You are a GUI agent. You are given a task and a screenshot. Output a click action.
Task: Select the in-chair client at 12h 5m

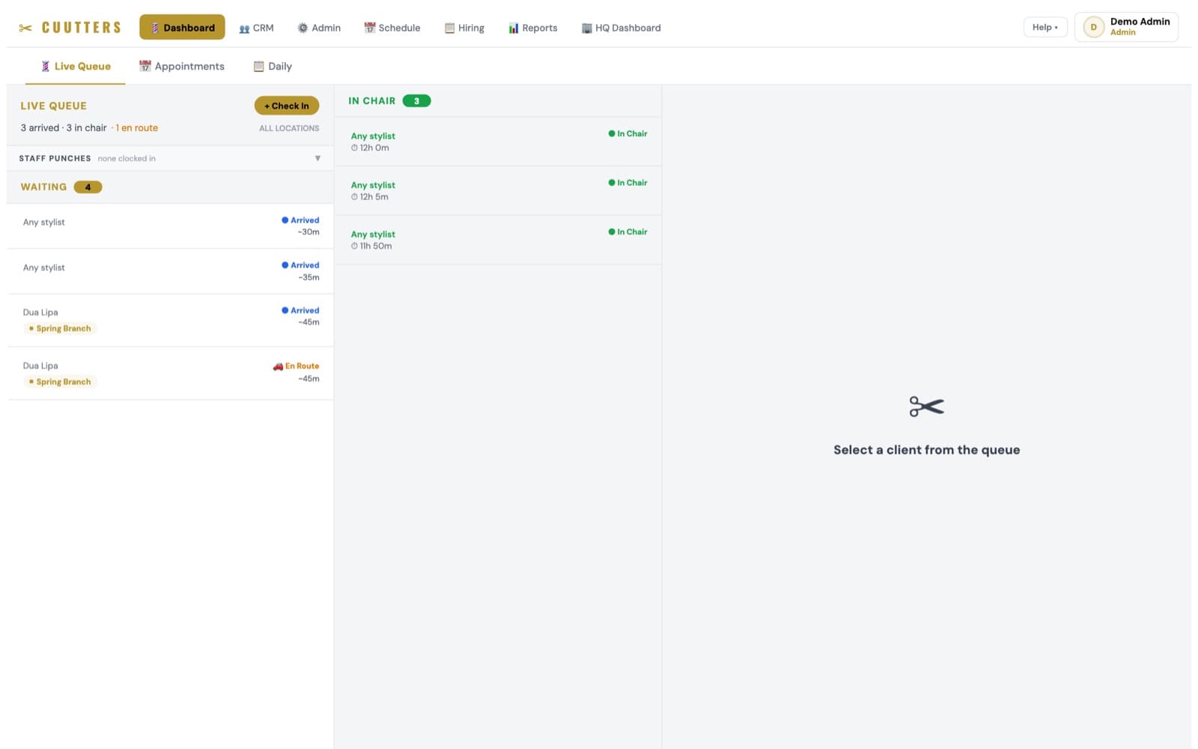point(498,190)
